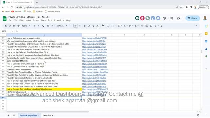
Task: Open vertical align dropdown
Action: [125, 26]
